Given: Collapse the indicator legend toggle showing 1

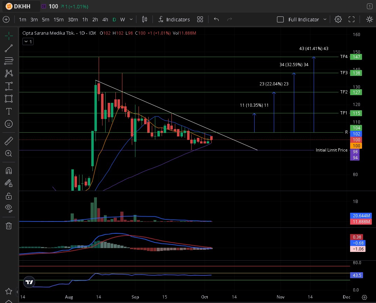Looking at the screenshot, I should click(28, 42).
